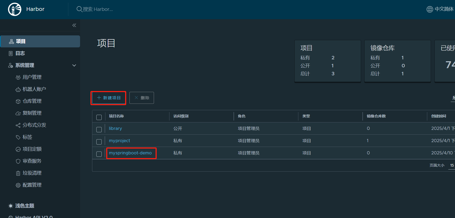Click the 日志 log icon
The image size is (455, 218).
point(11,54)
